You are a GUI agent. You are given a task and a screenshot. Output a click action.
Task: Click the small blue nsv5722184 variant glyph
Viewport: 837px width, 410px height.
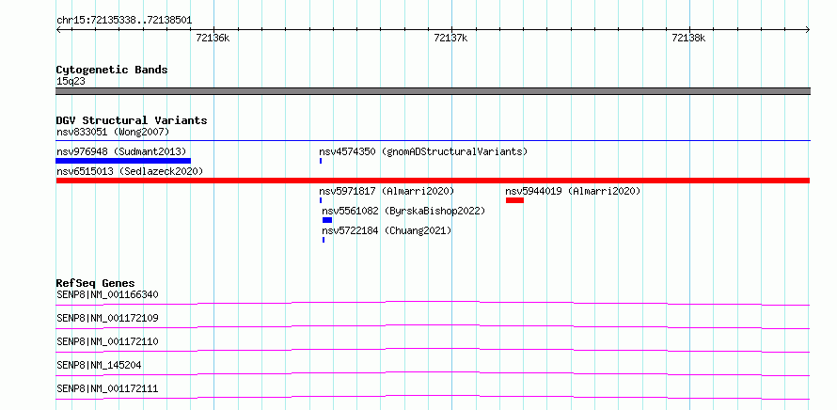(323, 240)
